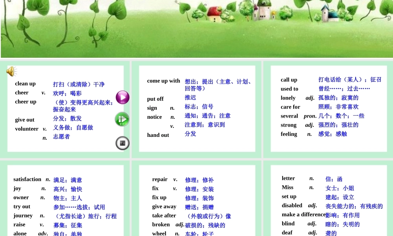The height and width of the screenshot is (236, 393).
Task: Click the word 'lonely'
Action: (x=288, y=98)
